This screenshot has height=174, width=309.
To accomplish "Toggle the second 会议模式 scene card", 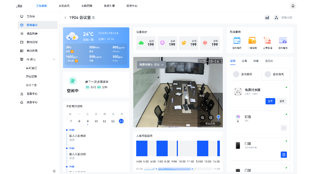I will [276, 74].
